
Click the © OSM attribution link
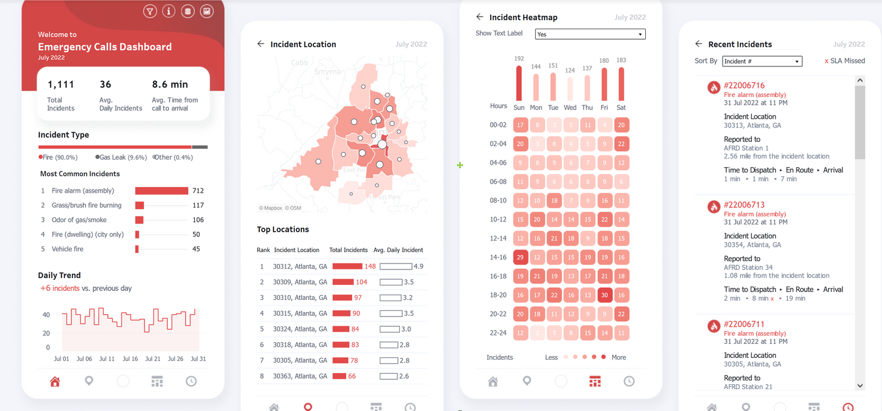tap(292, 208)
